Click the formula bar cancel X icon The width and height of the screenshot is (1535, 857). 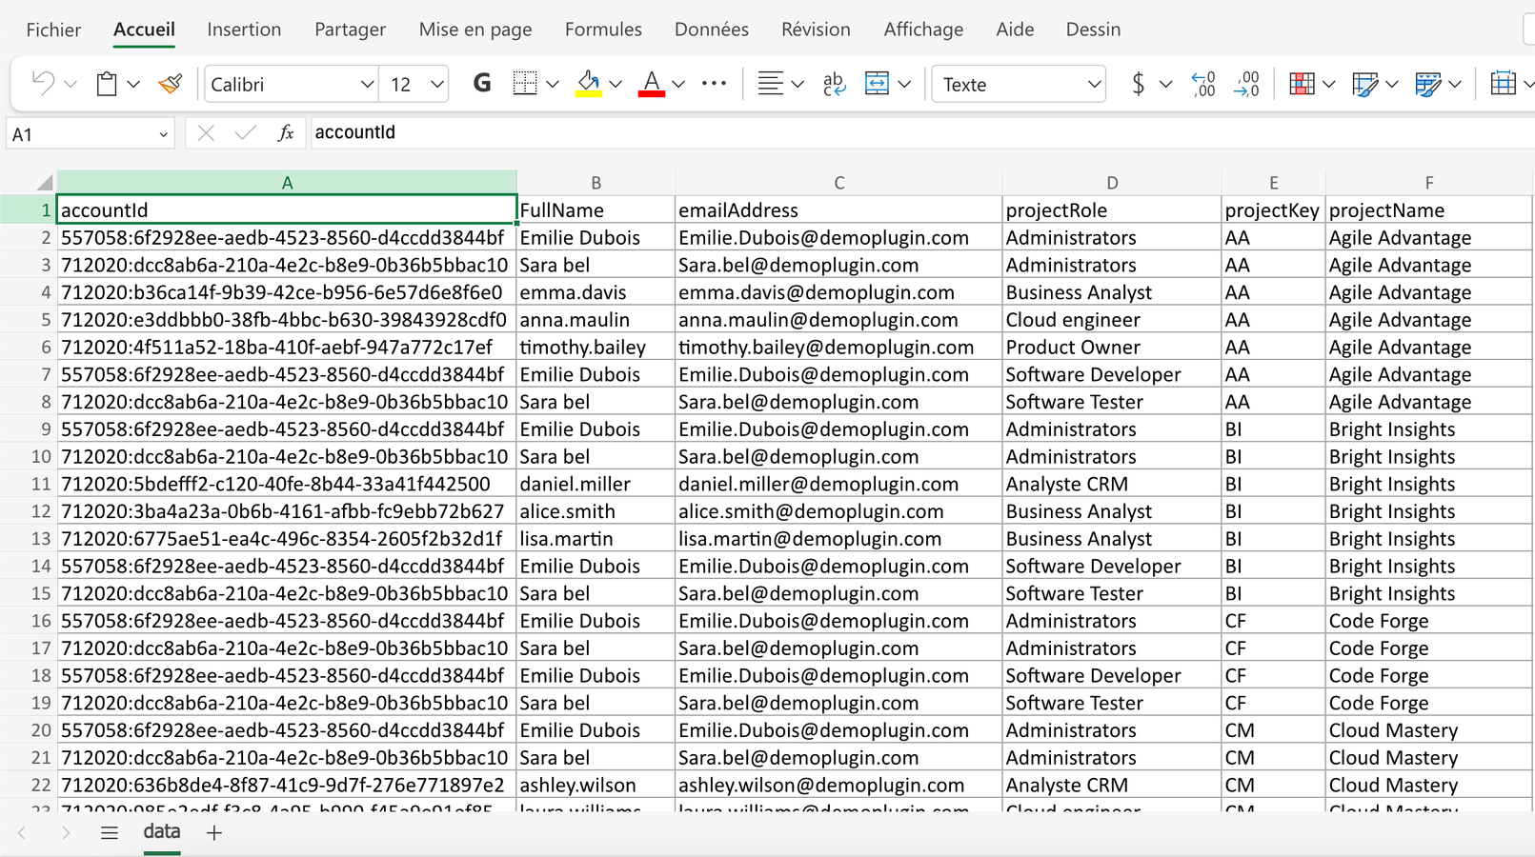pos(206,133)
